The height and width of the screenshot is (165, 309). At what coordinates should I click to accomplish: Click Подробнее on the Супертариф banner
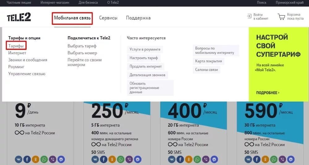[x=268, y=93]
